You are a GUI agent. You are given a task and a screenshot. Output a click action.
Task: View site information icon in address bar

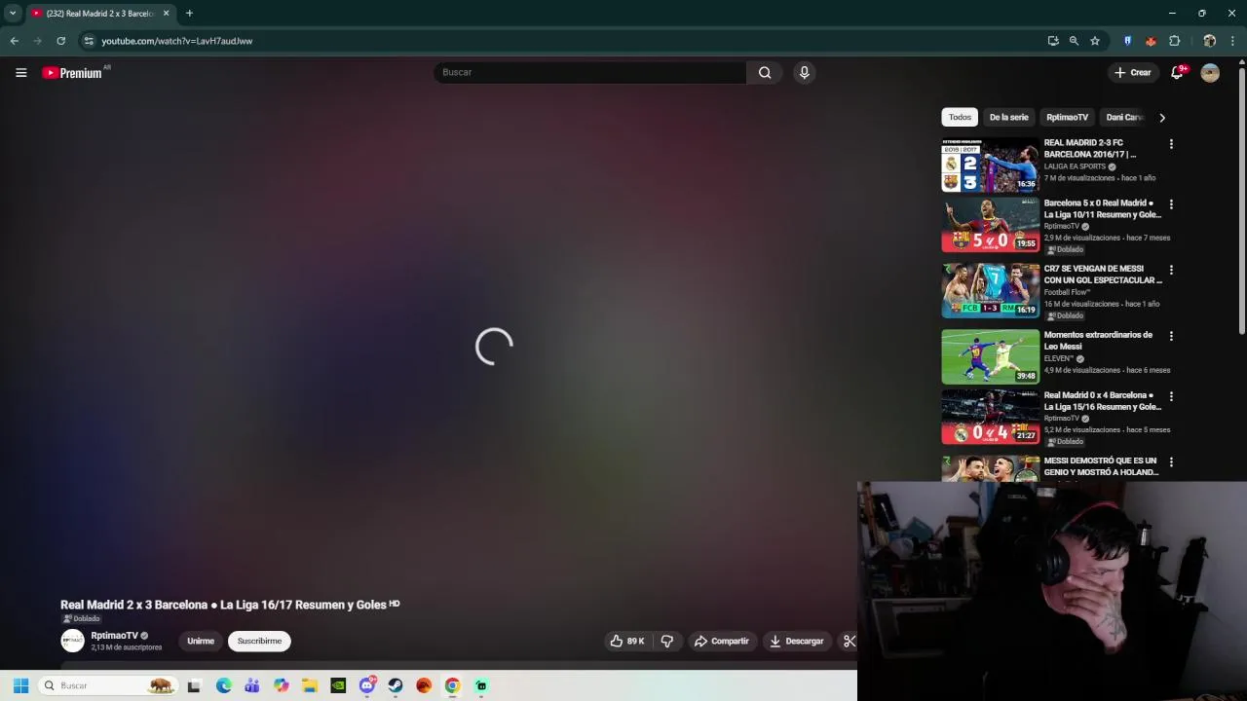pyautogui.click(x=89, y=41)
